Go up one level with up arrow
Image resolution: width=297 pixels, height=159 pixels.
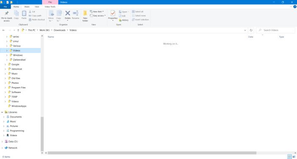pyautogui.click(x=18, y=30)
